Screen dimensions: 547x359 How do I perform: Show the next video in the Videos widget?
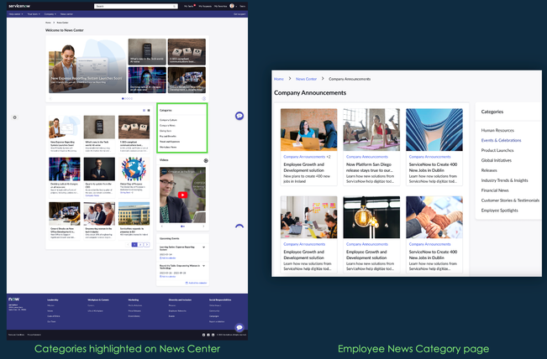coord(203,226)
